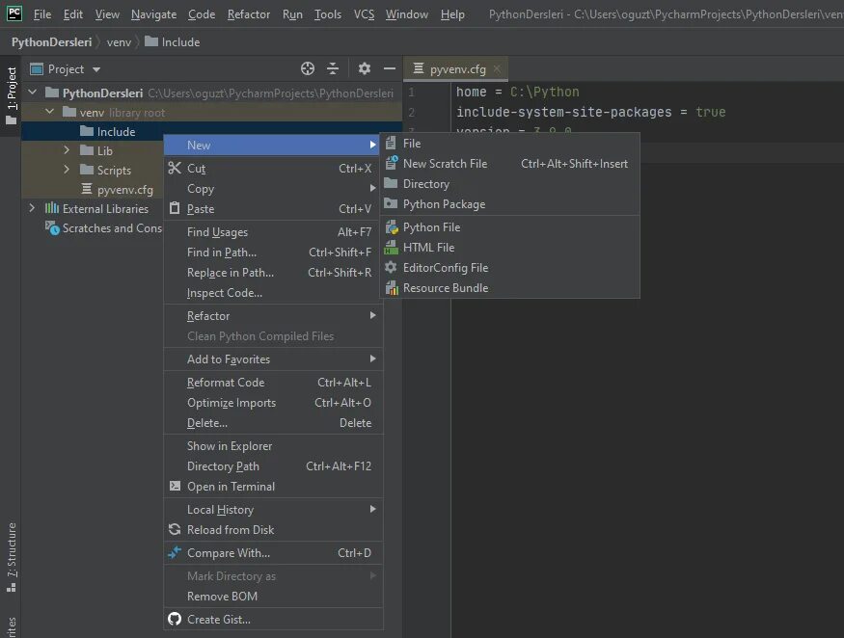Click the File icon in New submenu

click(x=391, y=143)
